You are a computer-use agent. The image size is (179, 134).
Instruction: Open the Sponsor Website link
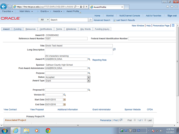click(x=133, y=109)
